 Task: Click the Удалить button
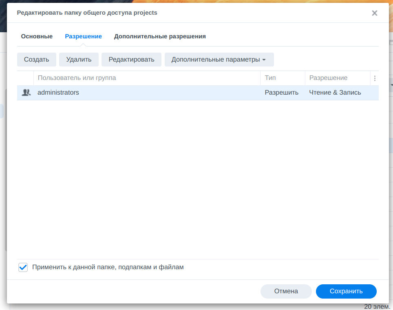79,60
